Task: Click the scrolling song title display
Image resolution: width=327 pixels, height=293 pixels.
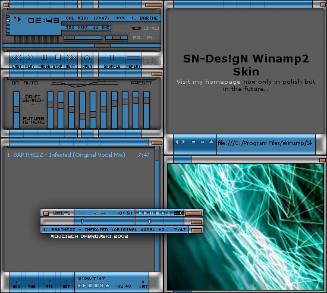Action: (x=112, y=18)
